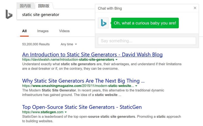Open Why Static Site Generators Are Next Big Thing

(x=83, y=81)
